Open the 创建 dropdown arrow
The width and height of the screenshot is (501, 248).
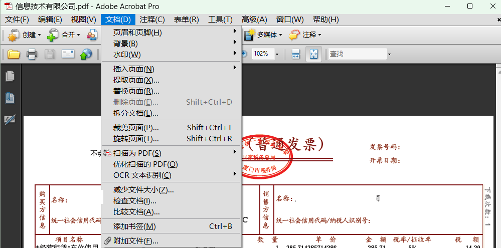click(x=39, y=35)
